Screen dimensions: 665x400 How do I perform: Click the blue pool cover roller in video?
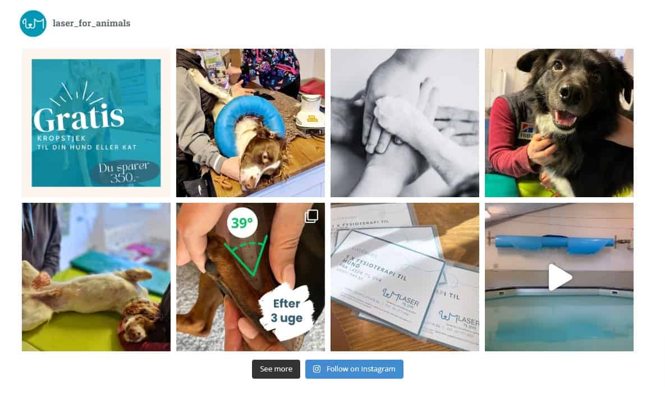pos(554,244)
